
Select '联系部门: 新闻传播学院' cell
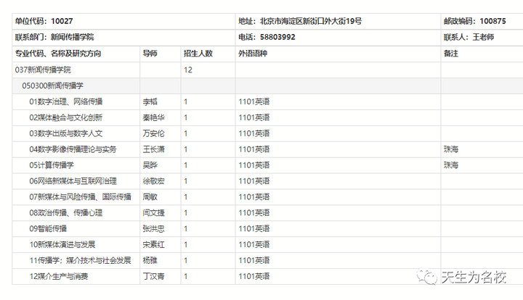(123, 37)
